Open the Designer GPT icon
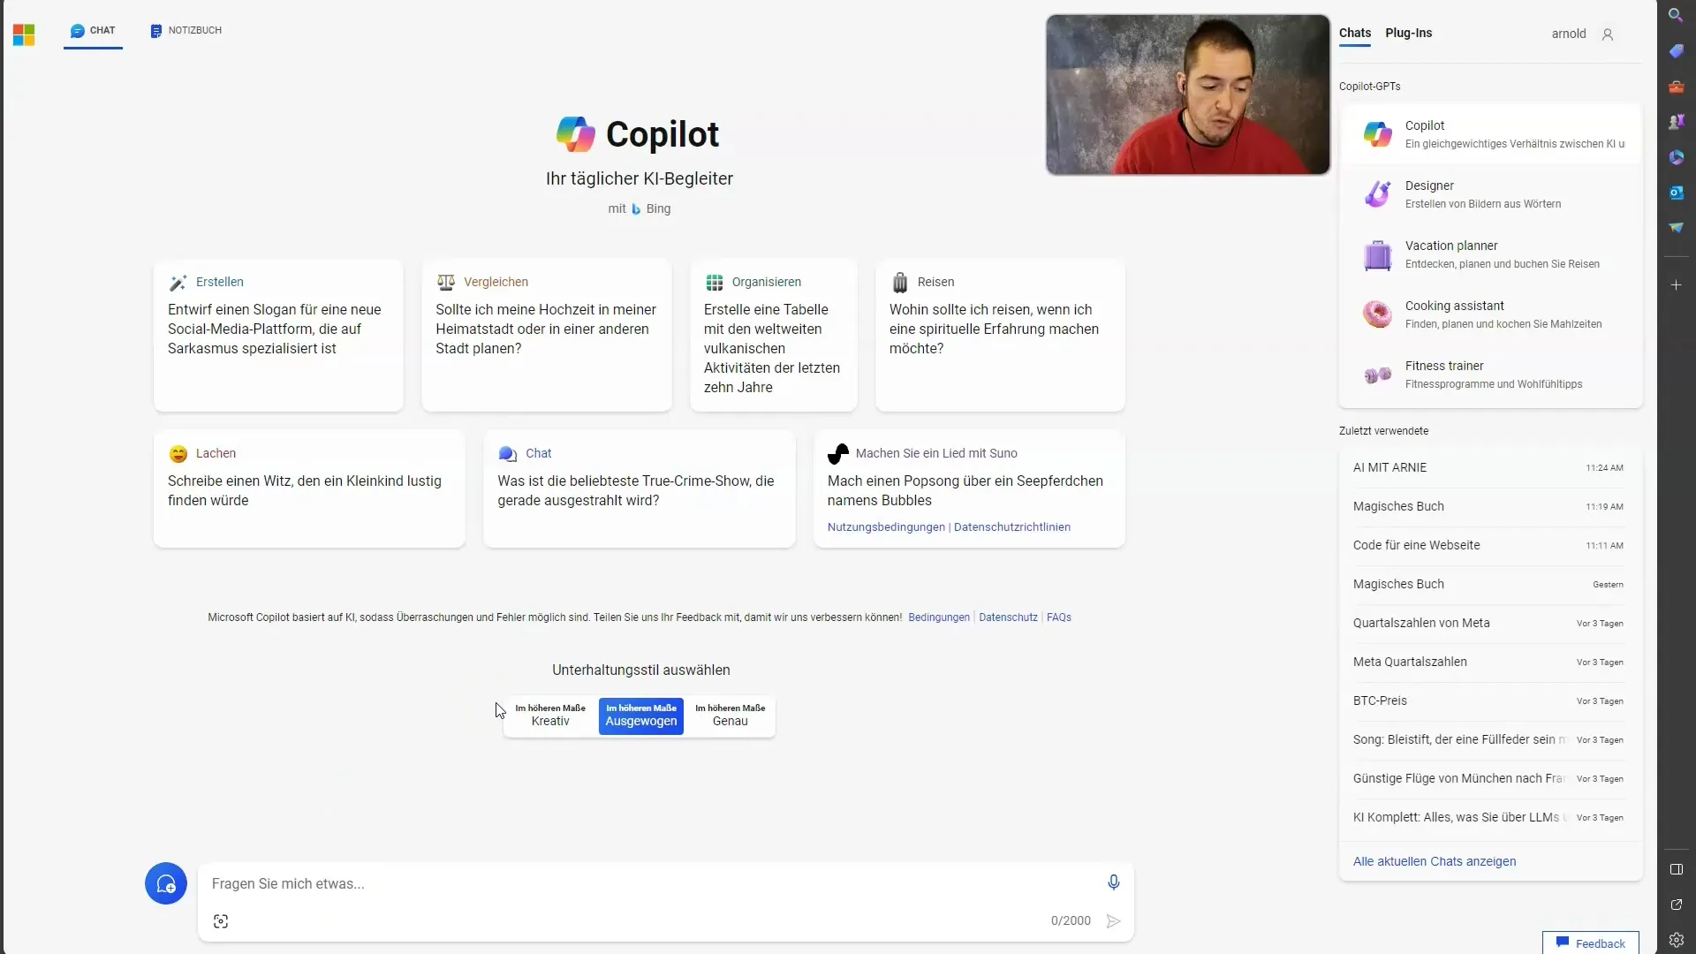Viewport: 1696px width, 954px height. pyautogui.click(x=1377, y=194)
